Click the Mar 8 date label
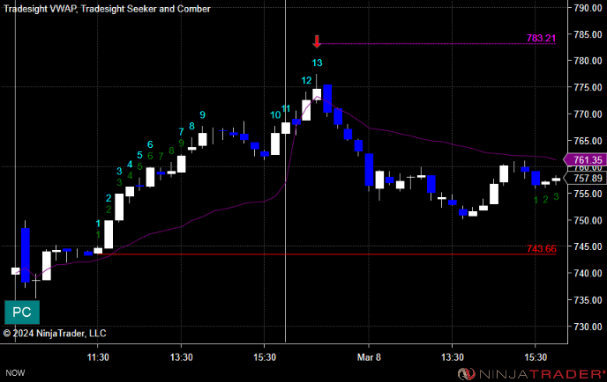 [x=369, y=357]
